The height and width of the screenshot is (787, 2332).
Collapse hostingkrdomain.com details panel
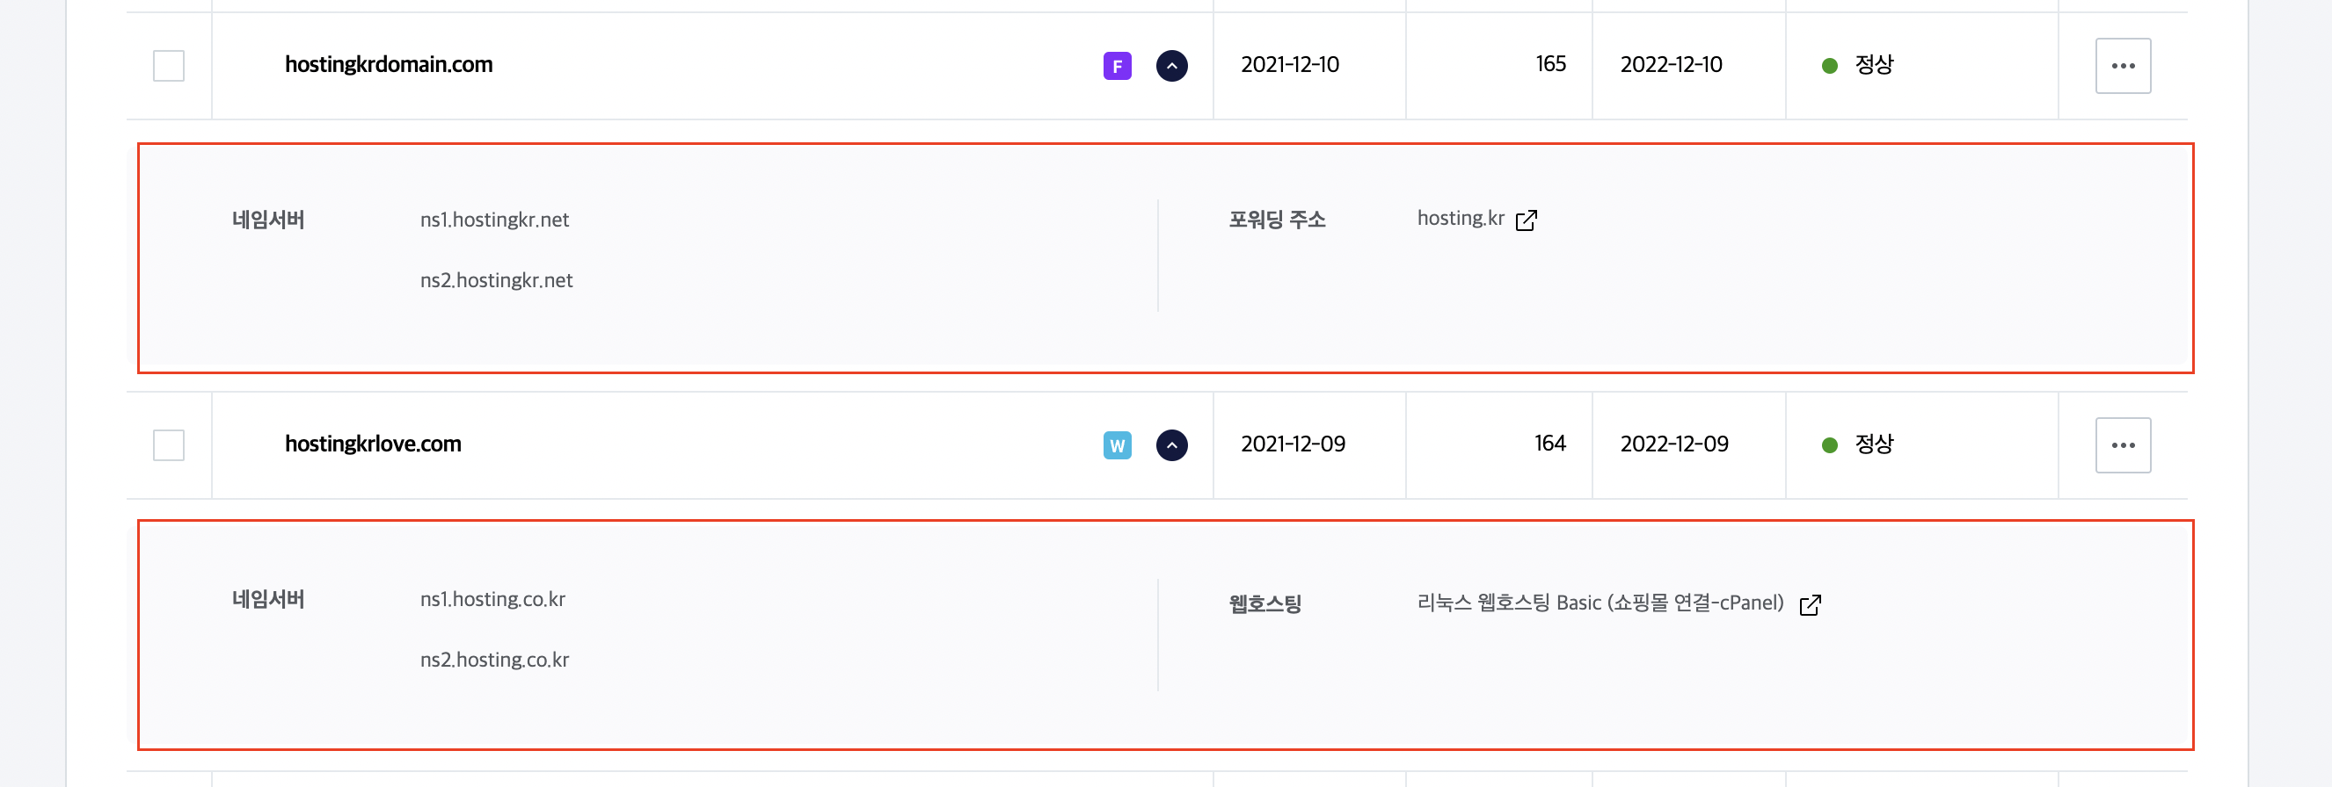tap(1171, 66)
